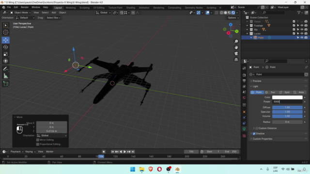
Task: Select the Cursor tool
Action: 5,32
